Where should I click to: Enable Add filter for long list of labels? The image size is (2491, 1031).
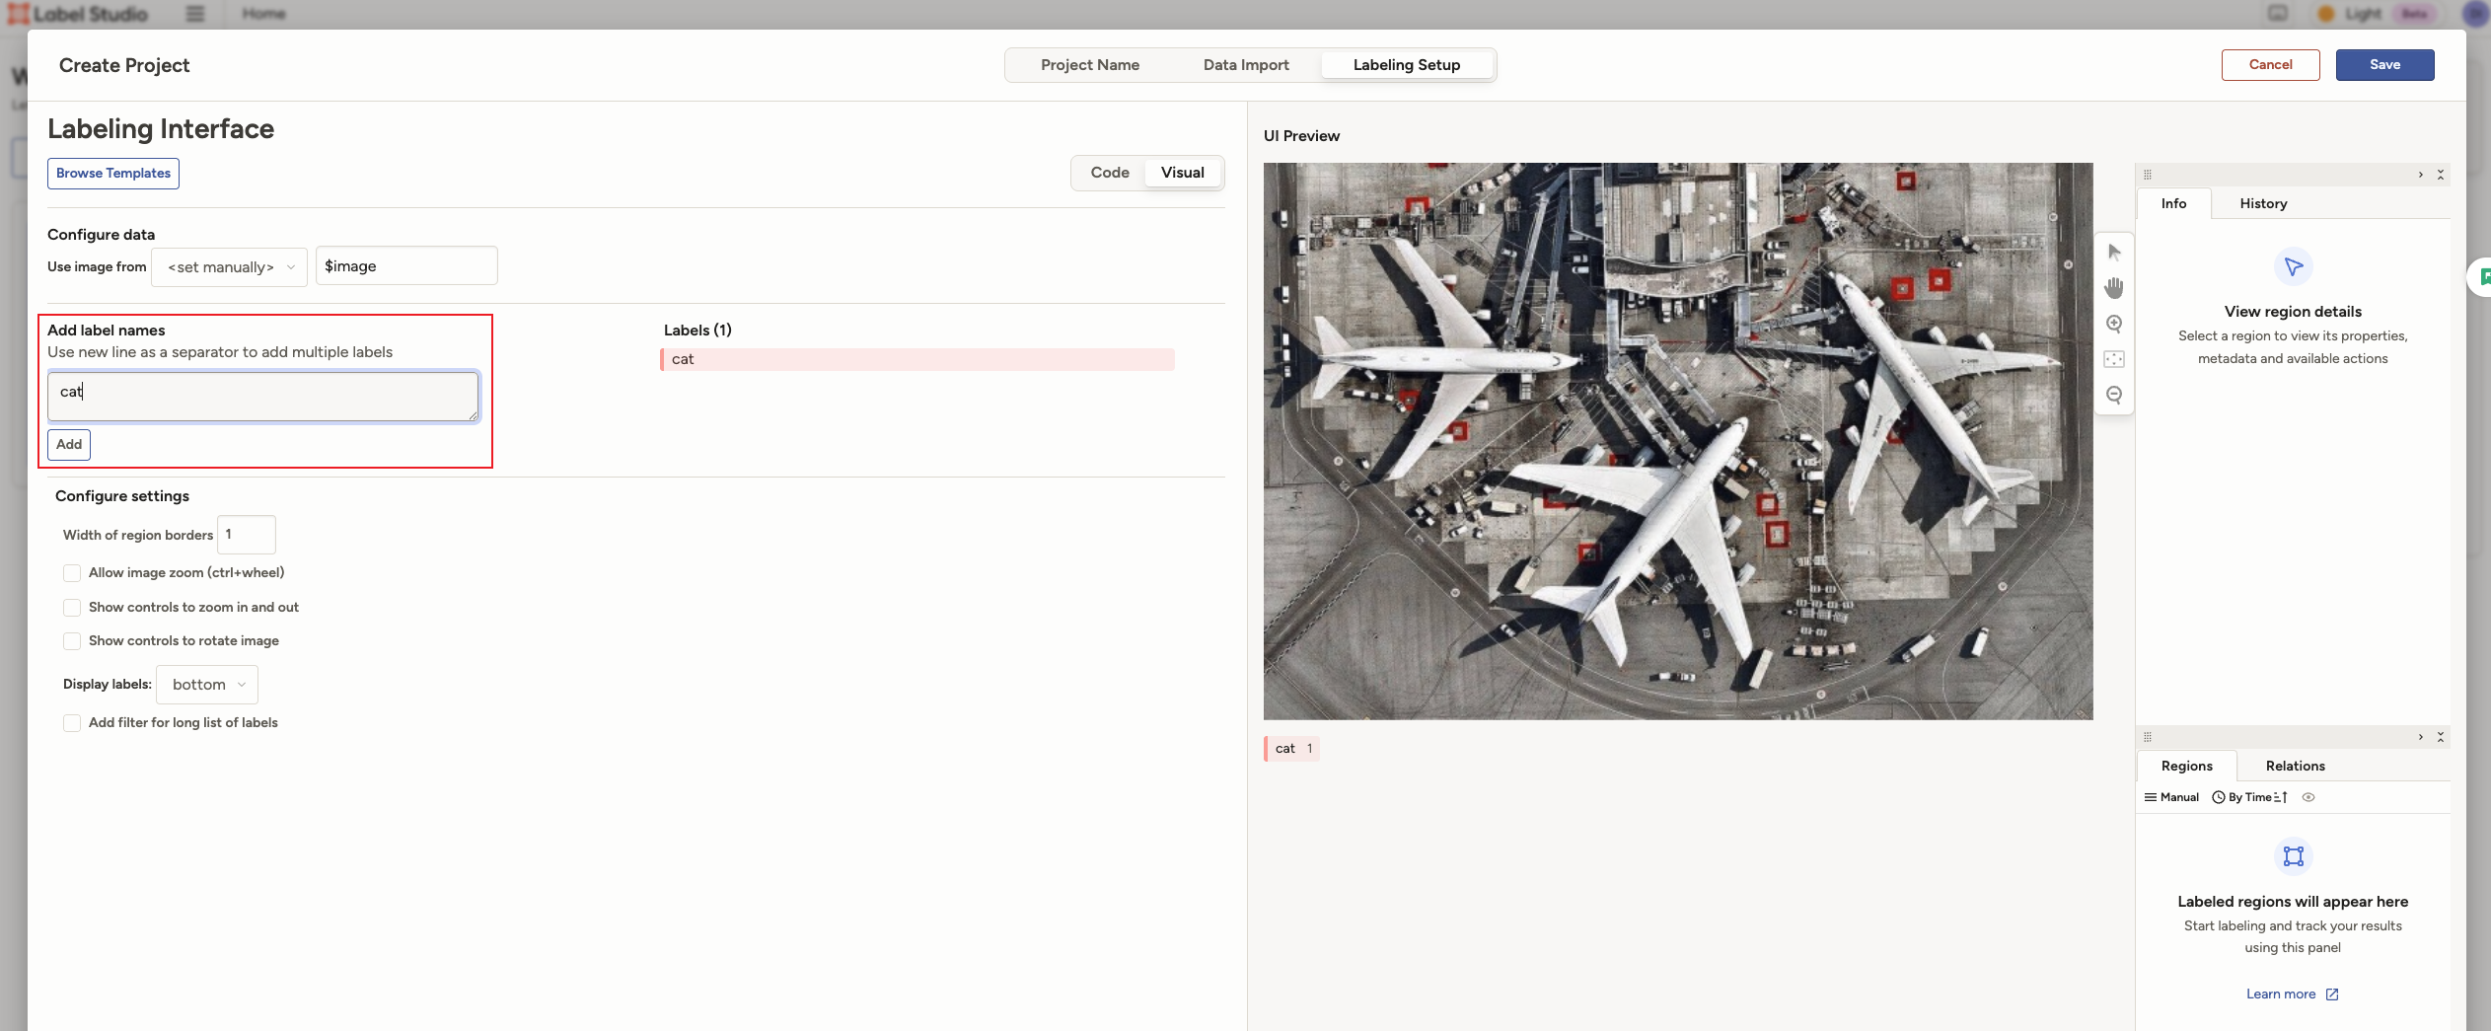pyautogui.click(x=72, y=723)
